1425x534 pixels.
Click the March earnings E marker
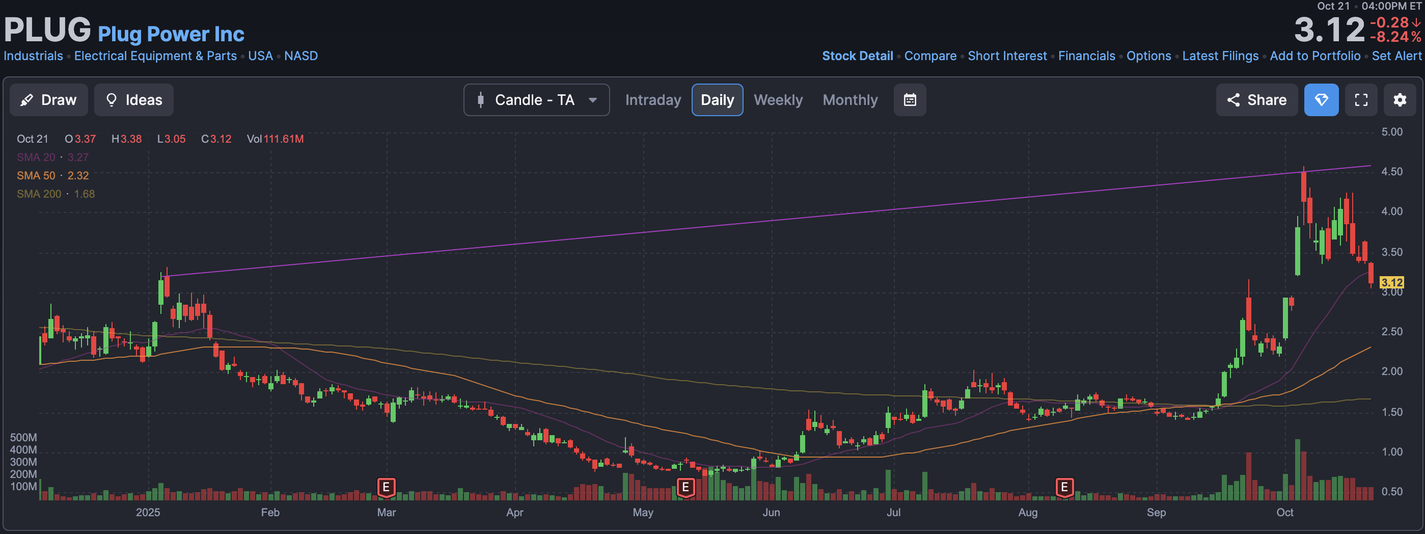click(386, 488)
